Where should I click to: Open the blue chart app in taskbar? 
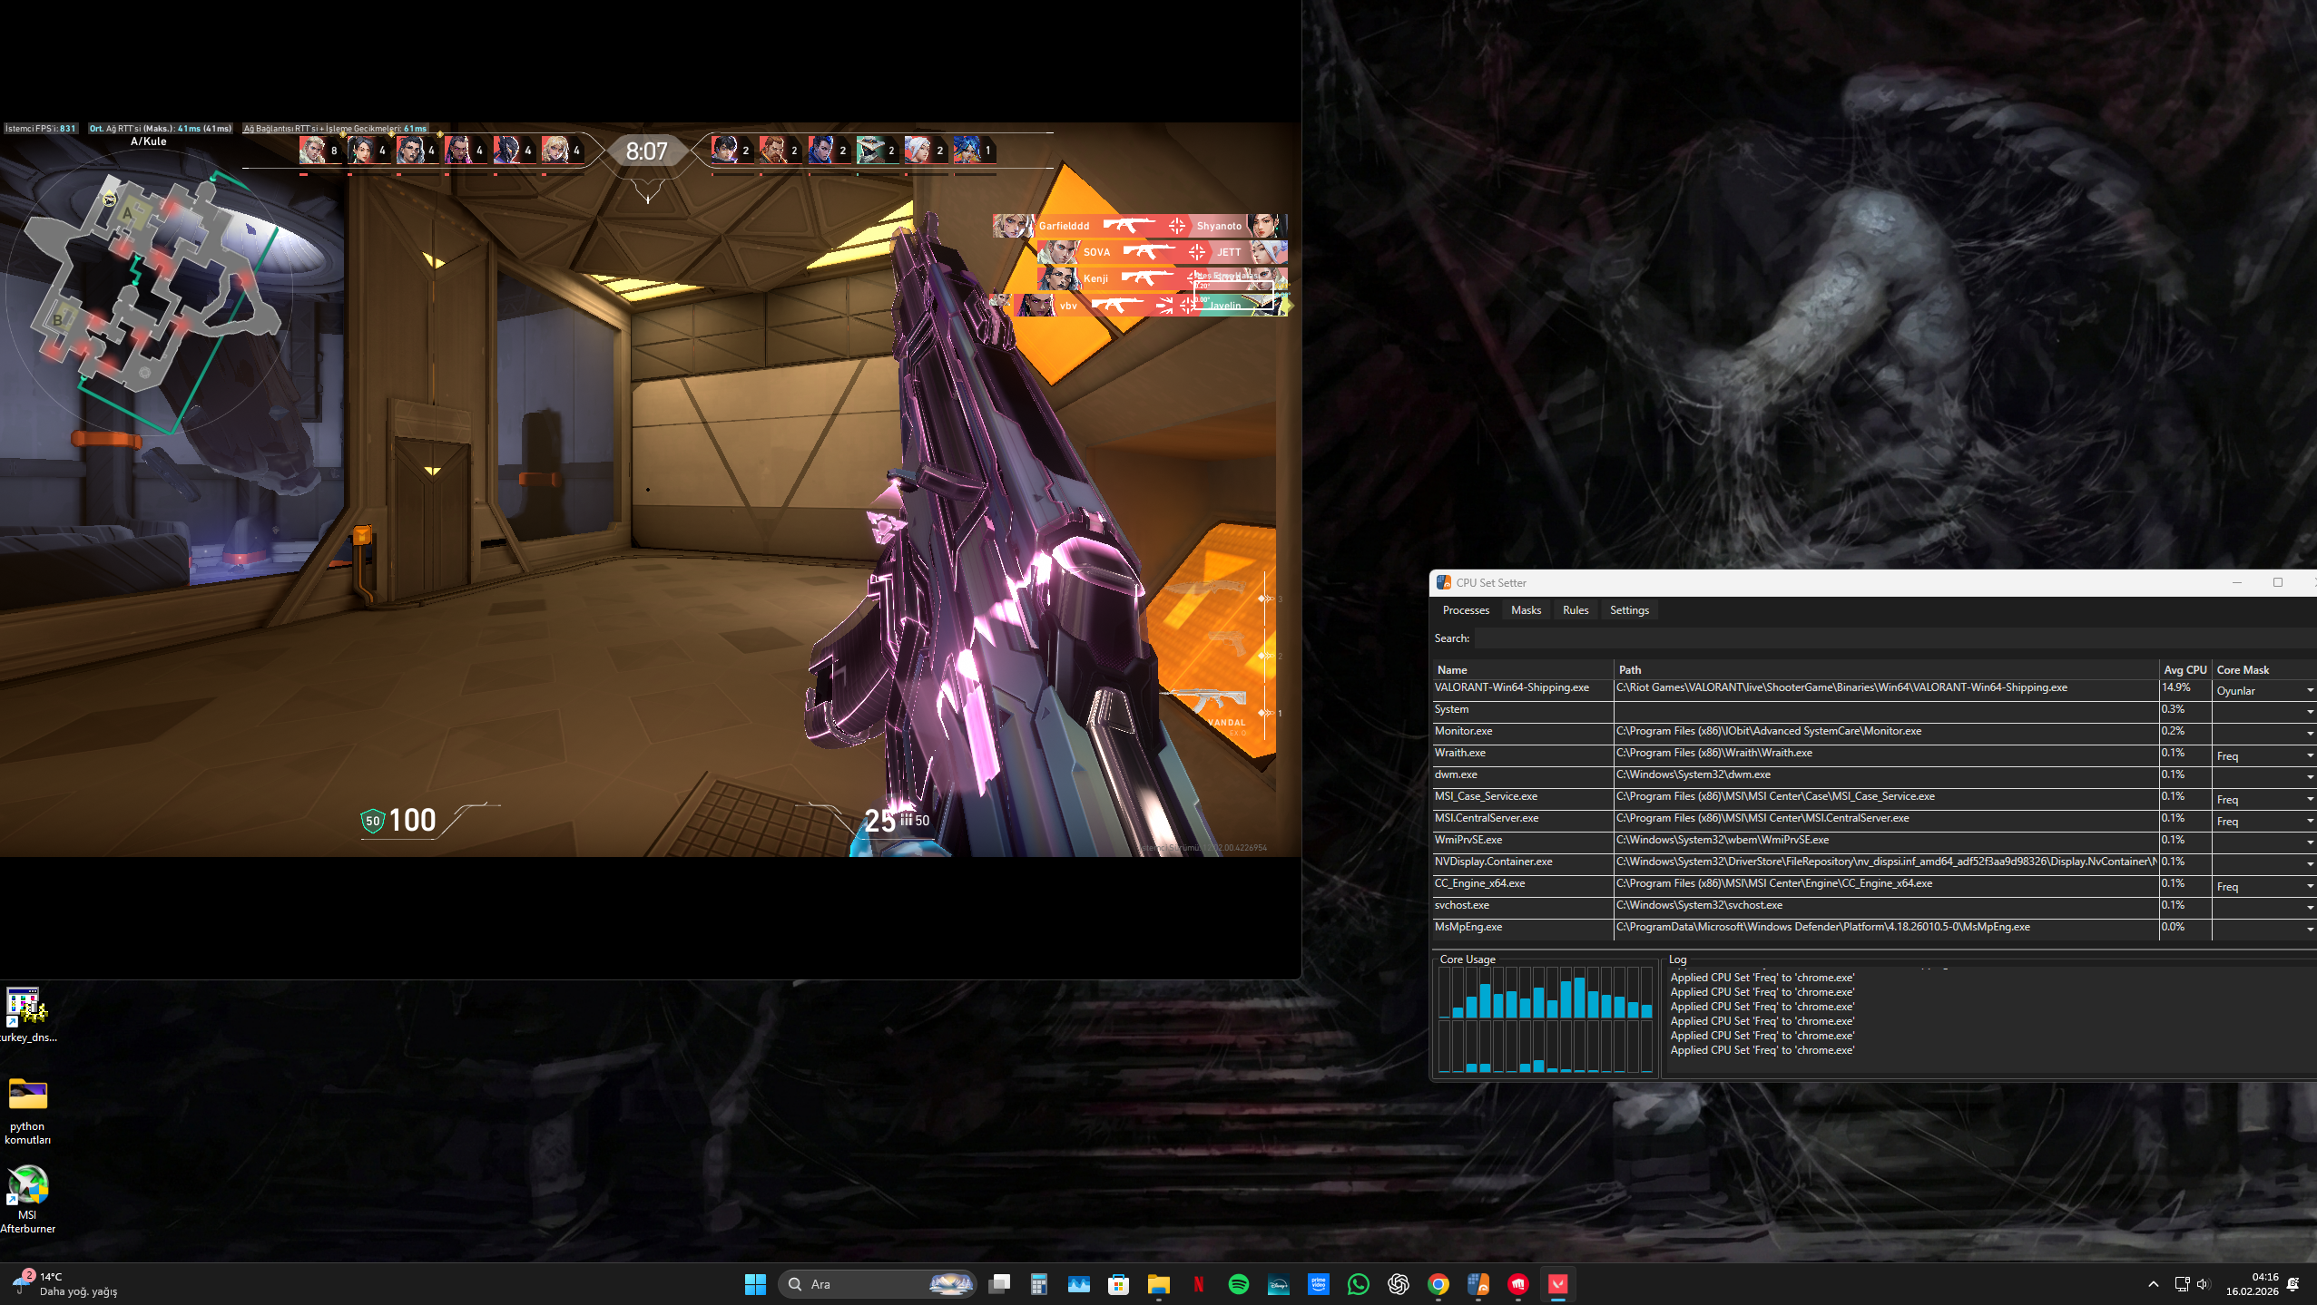[1079, 1284]
